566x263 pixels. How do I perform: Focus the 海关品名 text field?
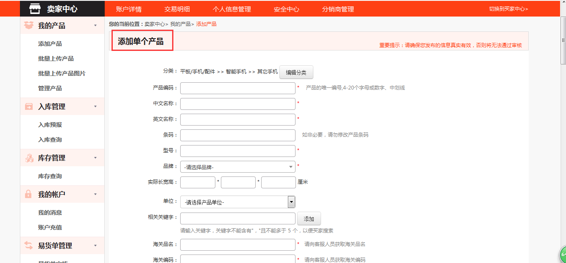pos(237,245)
